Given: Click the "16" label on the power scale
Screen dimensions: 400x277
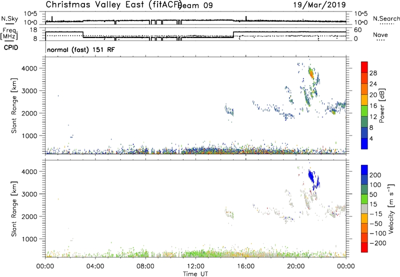Looking at the screenshot, I should point(373,106).
